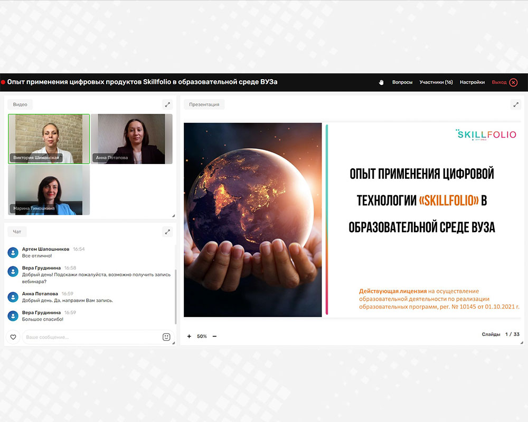Select the Видео panel label
528x422 pixels.
click(x=20, y=104)
